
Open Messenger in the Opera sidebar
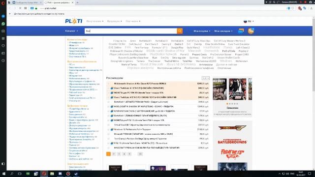pyautogui.click(x=3, y=16)
